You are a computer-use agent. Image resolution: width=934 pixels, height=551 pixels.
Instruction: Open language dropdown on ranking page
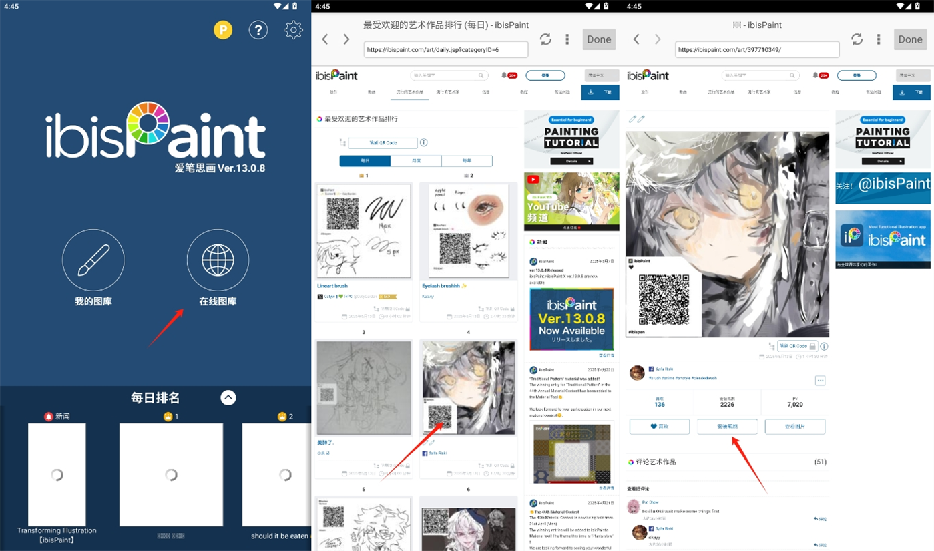point(602,75)
